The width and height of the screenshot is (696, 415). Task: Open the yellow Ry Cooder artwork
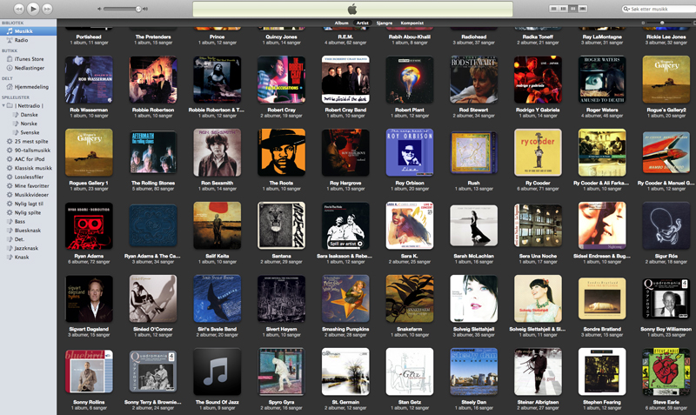(538, 152)
